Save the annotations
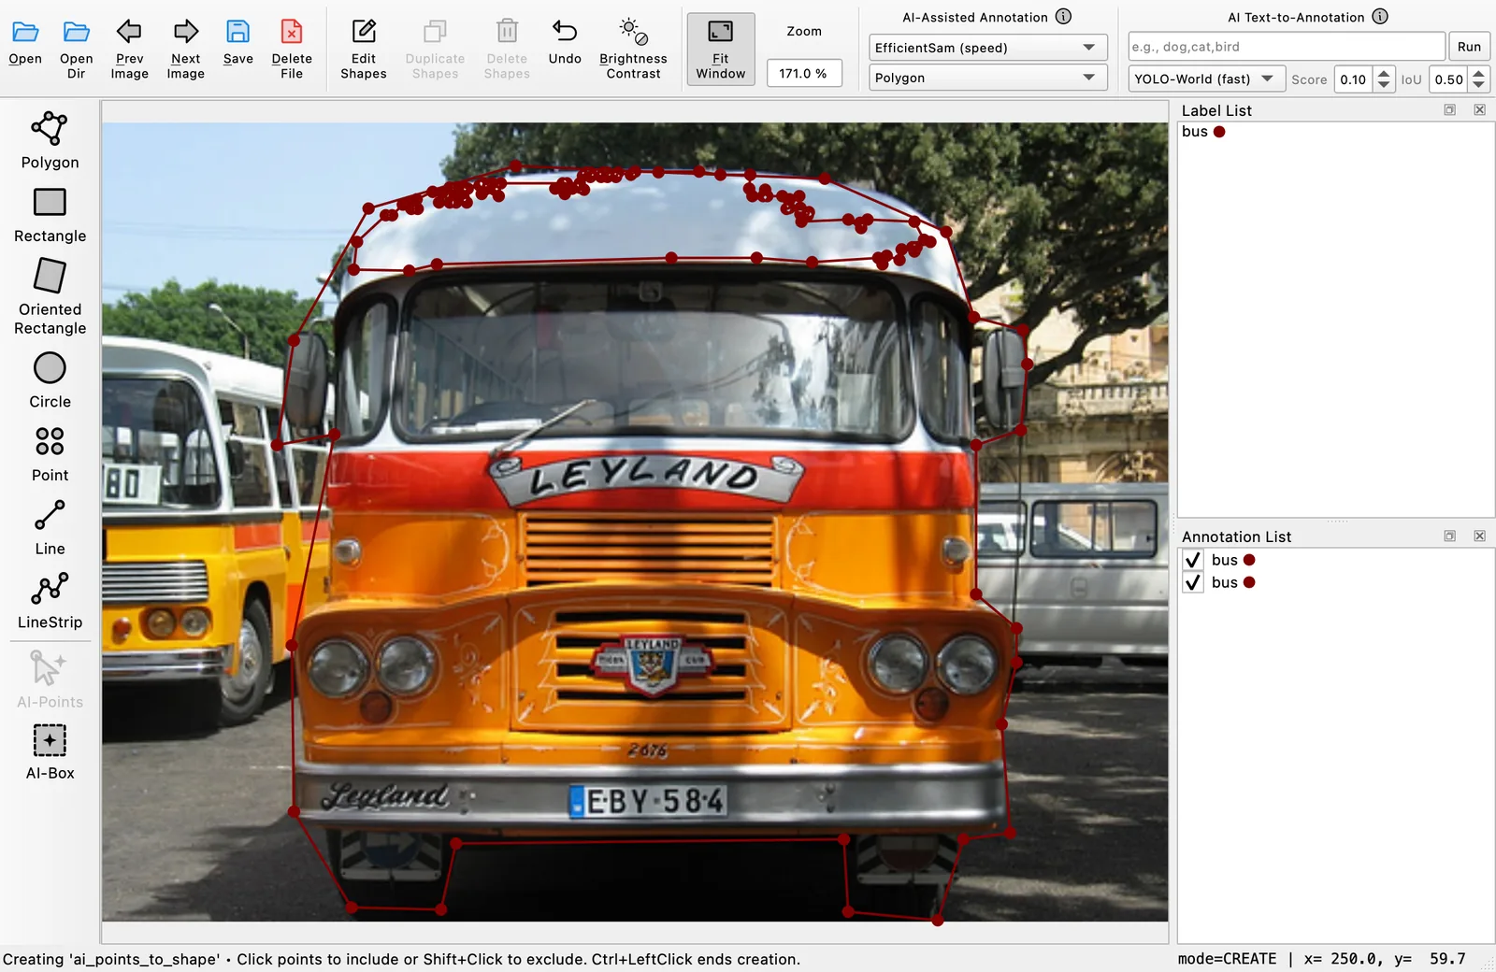 pyautogui.click(x=238, y=43)
